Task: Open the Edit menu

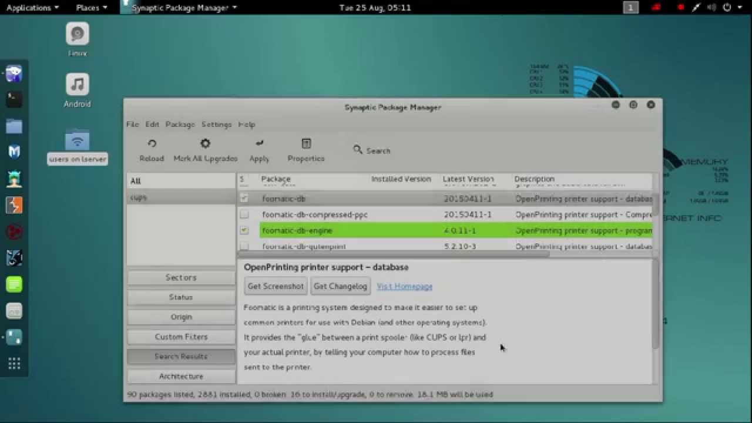Action: point(152,125)
